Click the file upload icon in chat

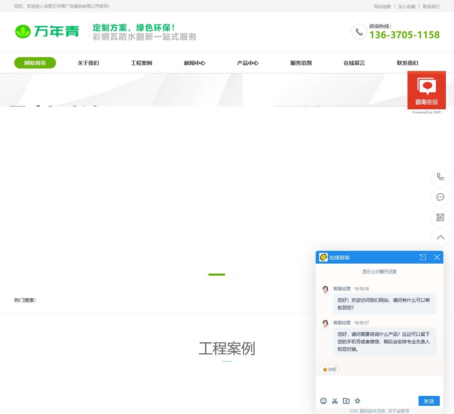coord(346,401)
